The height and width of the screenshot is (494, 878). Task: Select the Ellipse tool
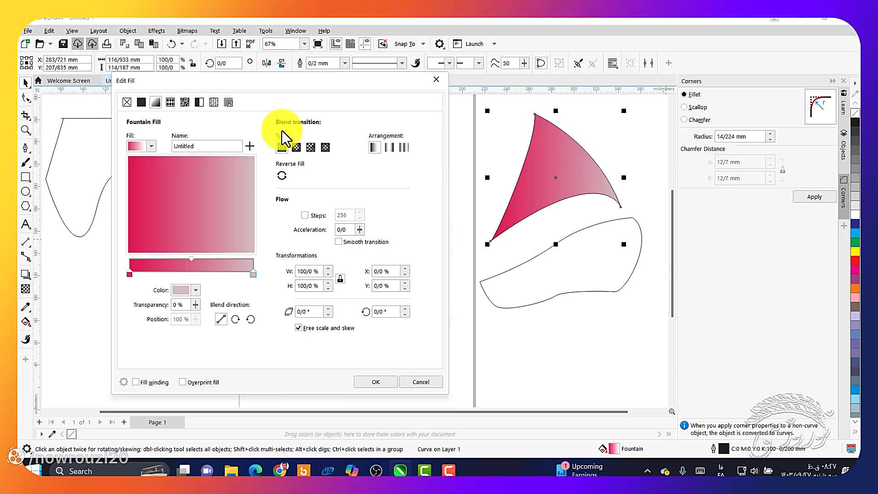coord(26,192)
